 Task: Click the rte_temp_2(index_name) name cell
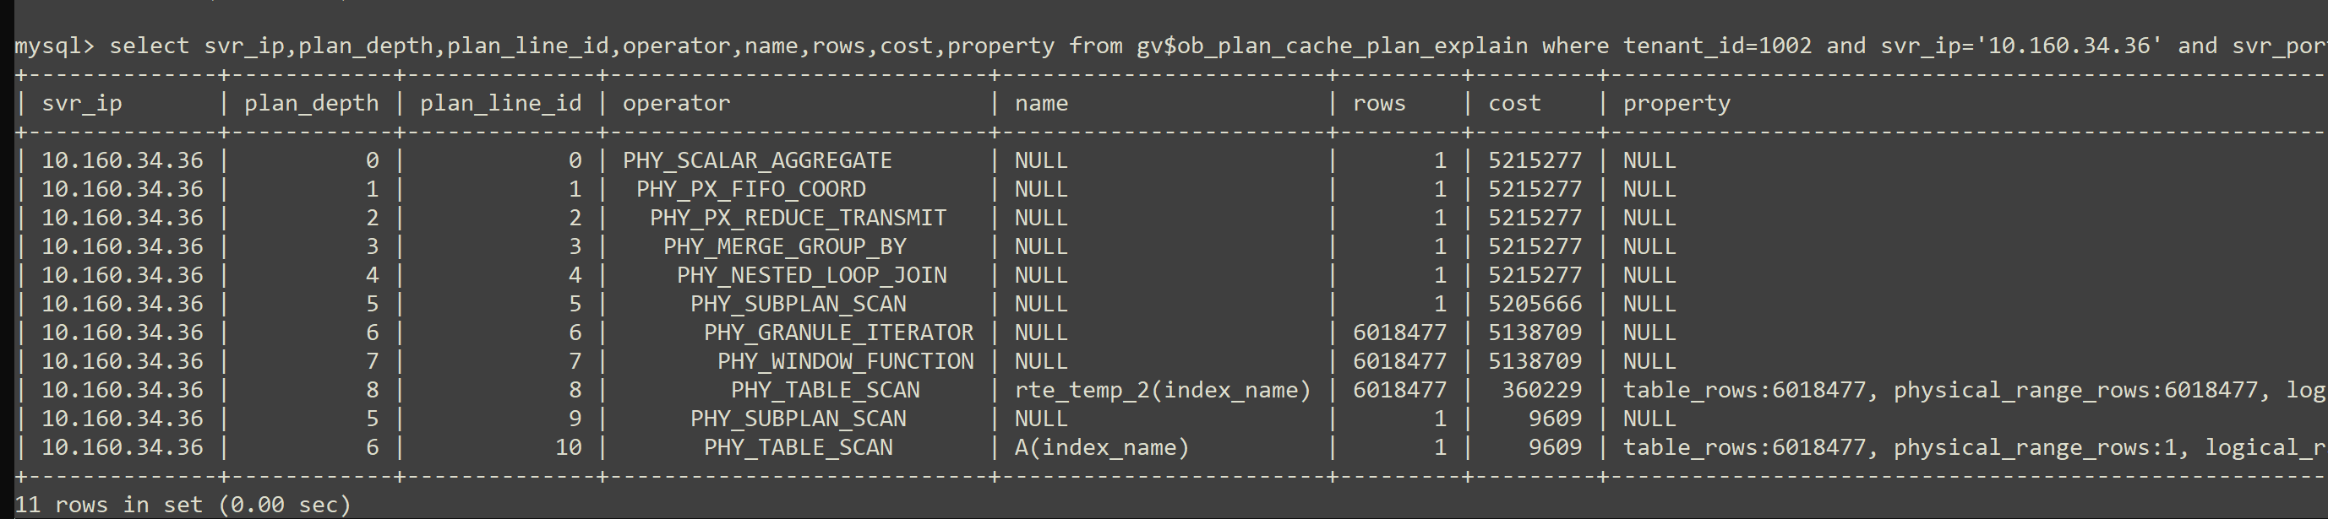(x=1162, y=390)
